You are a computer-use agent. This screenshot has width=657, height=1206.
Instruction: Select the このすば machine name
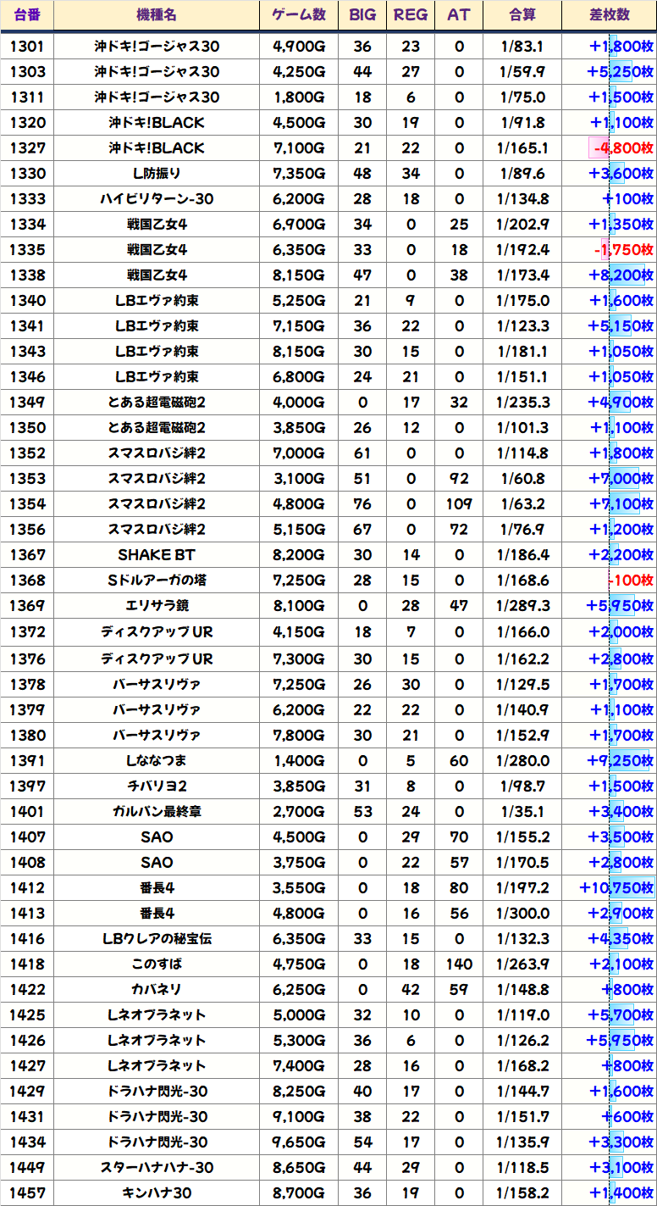point(157,964)
